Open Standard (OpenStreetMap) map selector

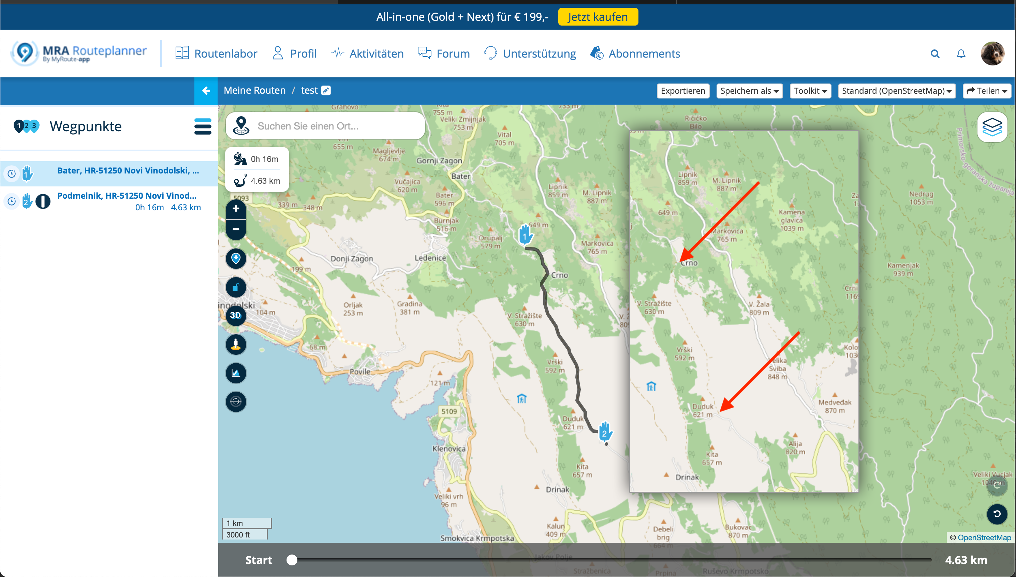[896, 91]
